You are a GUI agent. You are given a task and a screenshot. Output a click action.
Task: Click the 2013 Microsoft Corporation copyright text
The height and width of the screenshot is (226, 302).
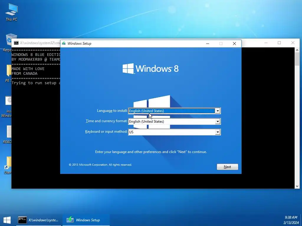[x=100, y=165]
